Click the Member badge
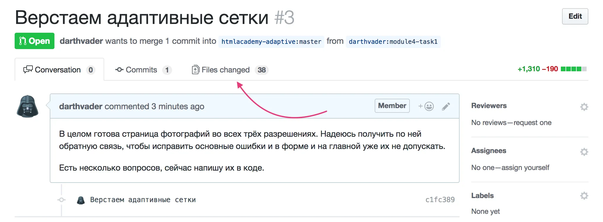This screenshot has width=603, height=222. coord(392,106)
